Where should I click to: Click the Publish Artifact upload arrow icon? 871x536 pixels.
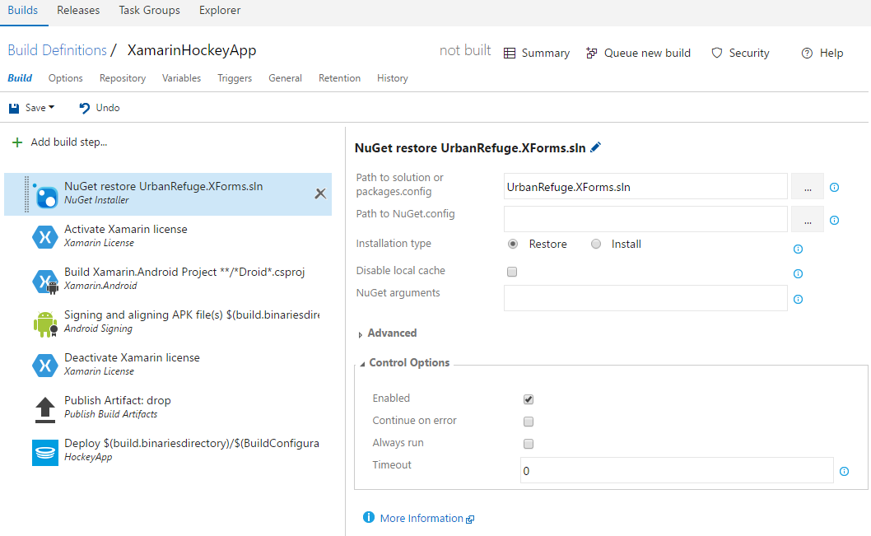(45, 410)
